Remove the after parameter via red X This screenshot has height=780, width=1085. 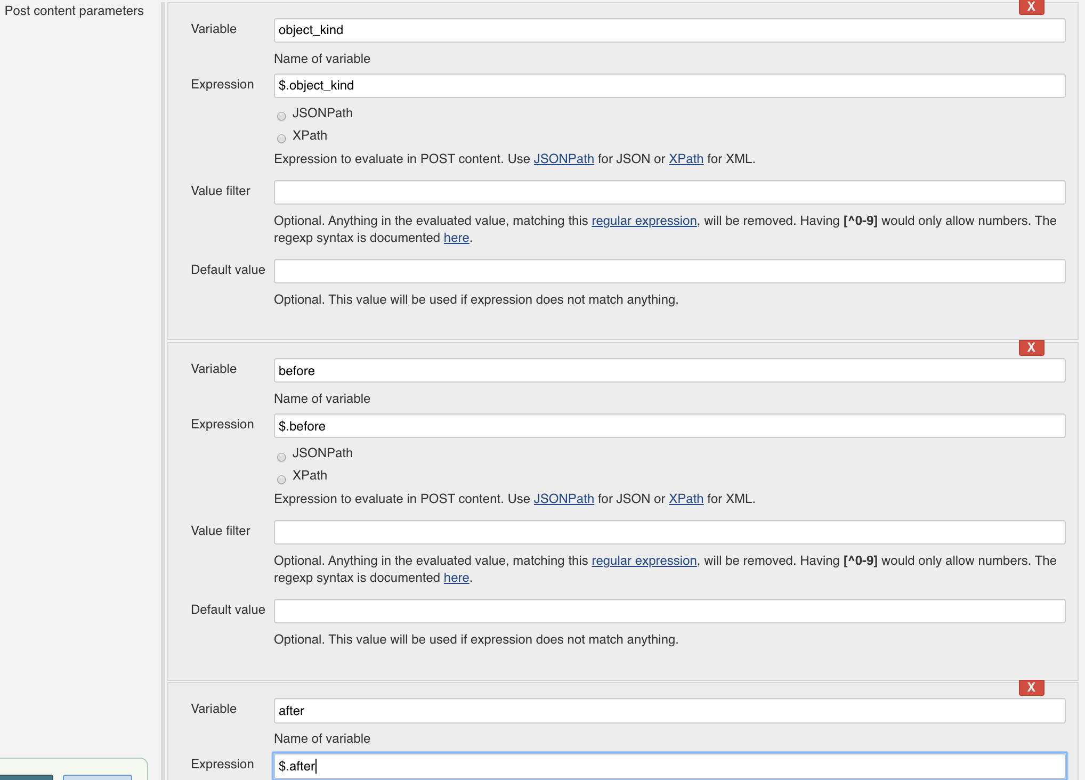[1031, 687]
